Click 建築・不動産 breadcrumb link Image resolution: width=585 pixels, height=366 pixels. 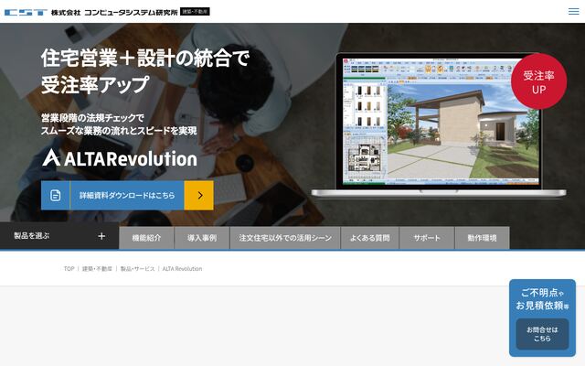97,268
